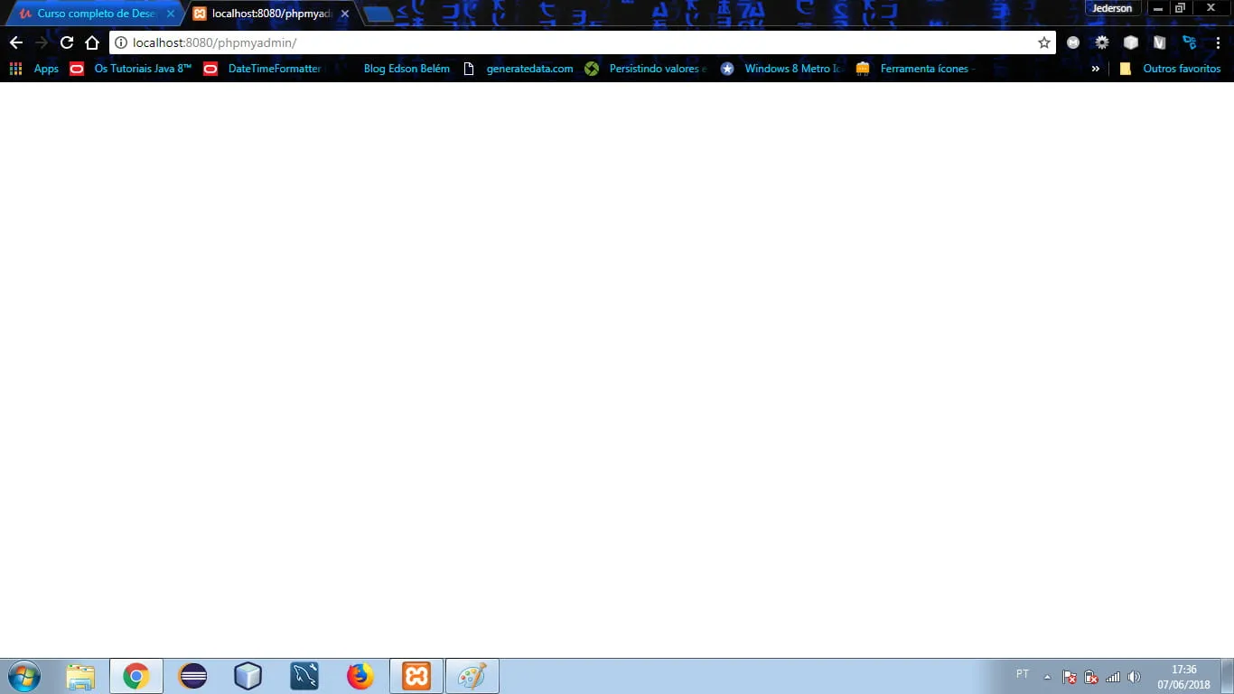Switch to Paint in the taskbar
The width and height of the screenshot is (1234, 694).
472,676
